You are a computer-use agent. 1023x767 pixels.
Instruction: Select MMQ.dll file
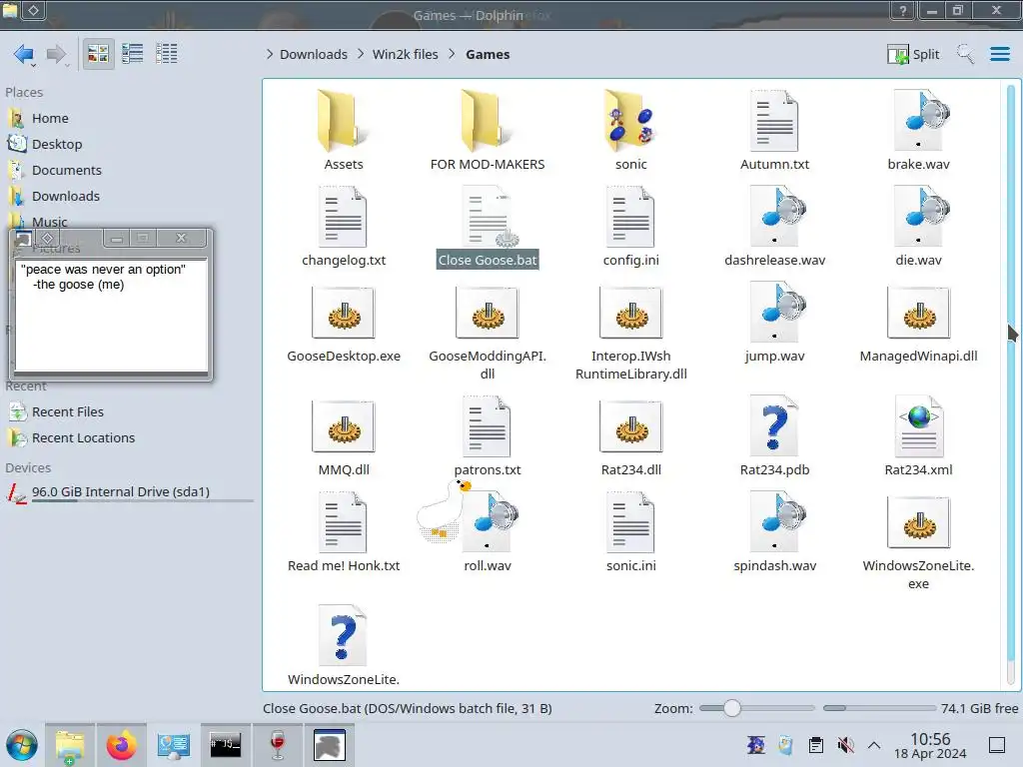click(344, 437)
